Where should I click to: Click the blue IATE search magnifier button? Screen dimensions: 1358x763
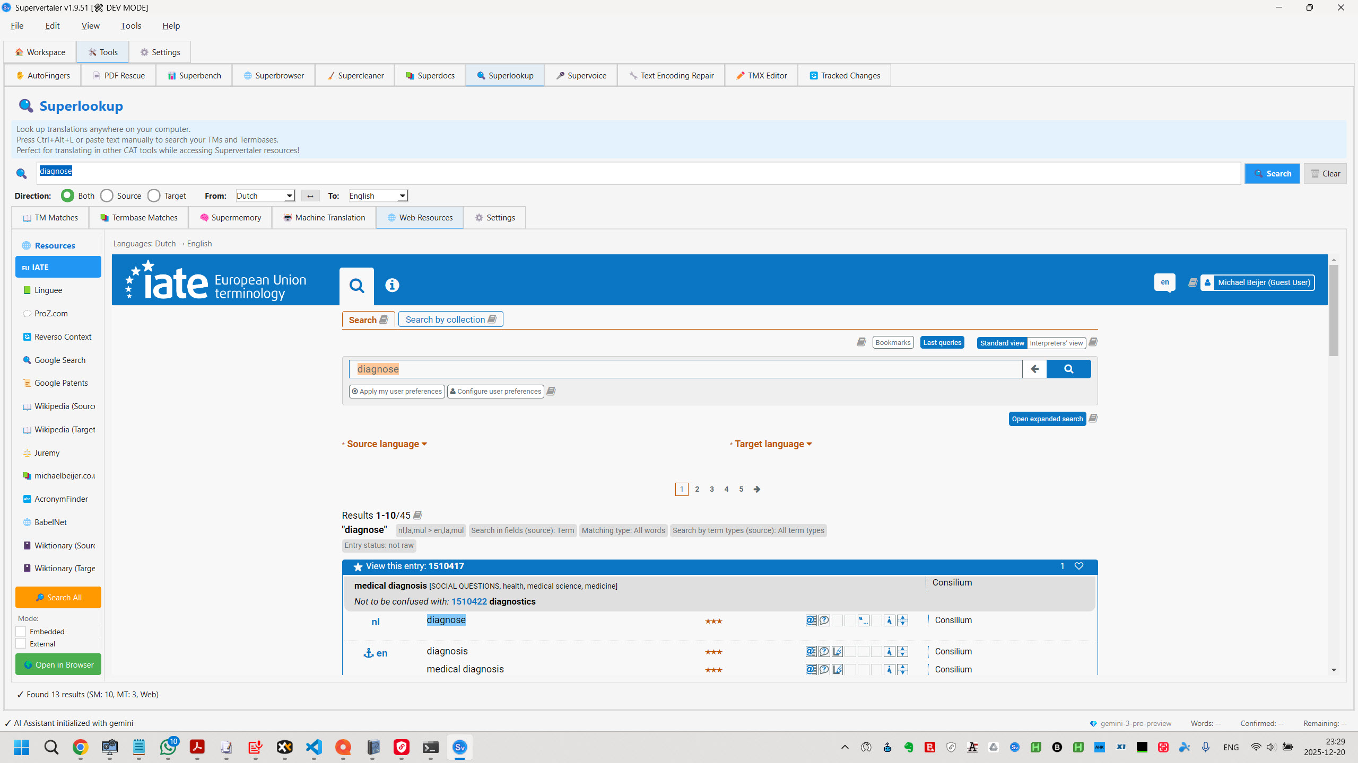click(x=1068, y=369)
